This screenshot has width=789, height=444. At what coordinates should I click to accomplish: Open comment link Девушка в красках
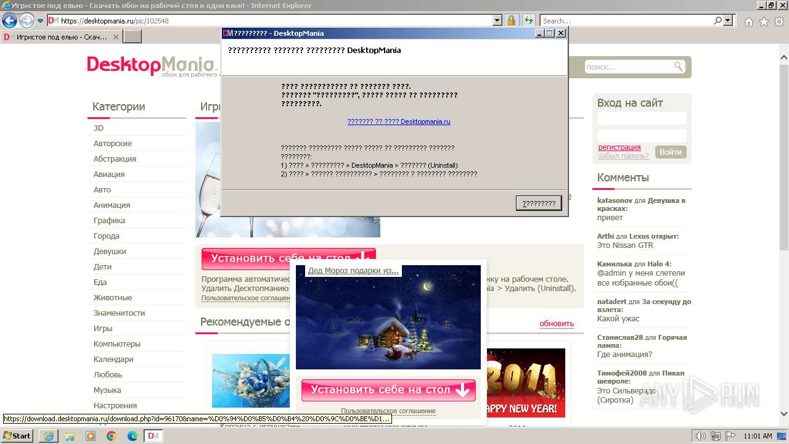[641, 205]
